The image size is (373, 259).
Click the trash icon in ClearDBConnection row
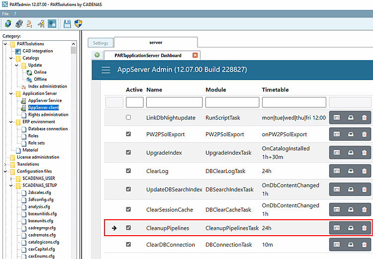(x=364, y=245)
